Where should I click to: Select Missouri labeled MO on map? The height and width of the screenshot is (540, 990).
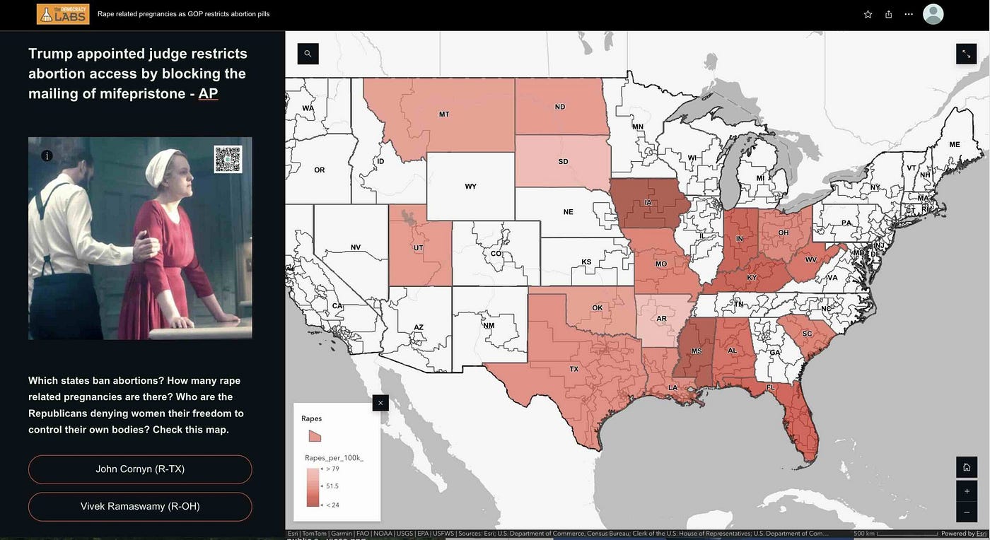(661, 264)
